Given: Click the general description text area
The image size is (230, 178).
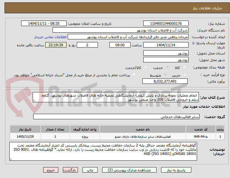Looking at the screenshot, I should coord(115,97).
